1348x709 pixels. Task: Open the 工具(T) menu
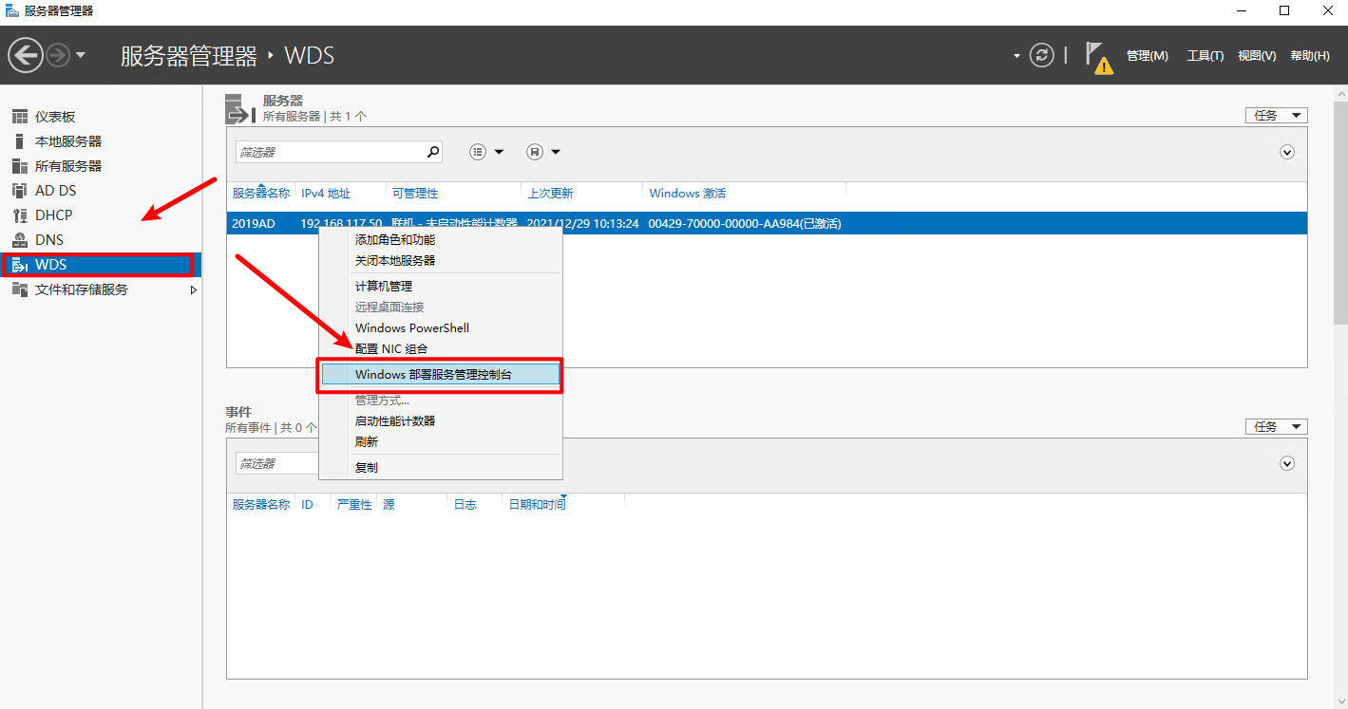[x=1205, y=56]
